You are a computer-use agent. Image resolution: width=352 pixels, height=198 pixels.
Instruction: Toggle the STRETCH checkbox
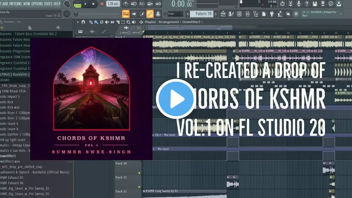tap(141, 33)
